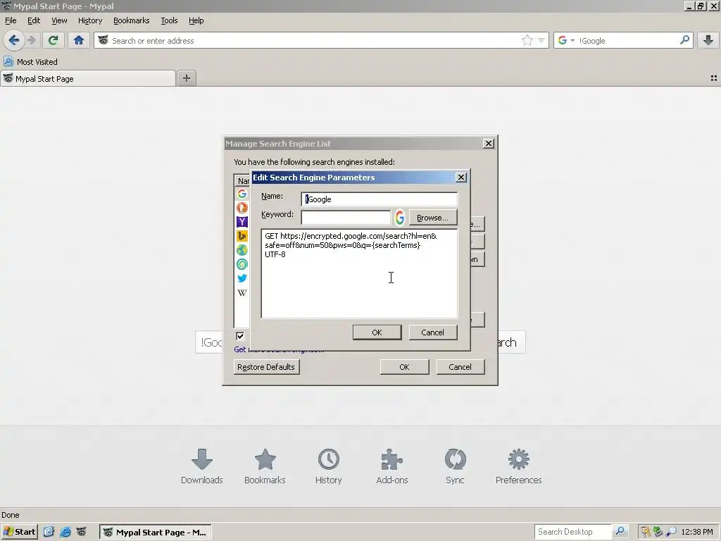Open the Downloads arrow toolbar button
Image resolution: width=721 pixels, height=541 pixels.
coord(708,40)
